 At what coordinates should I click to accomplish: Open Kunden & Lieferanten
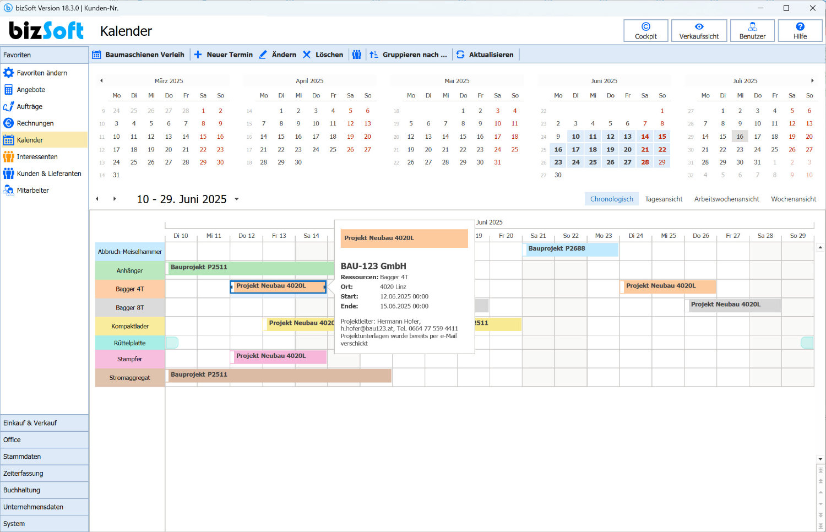(48, 173)
